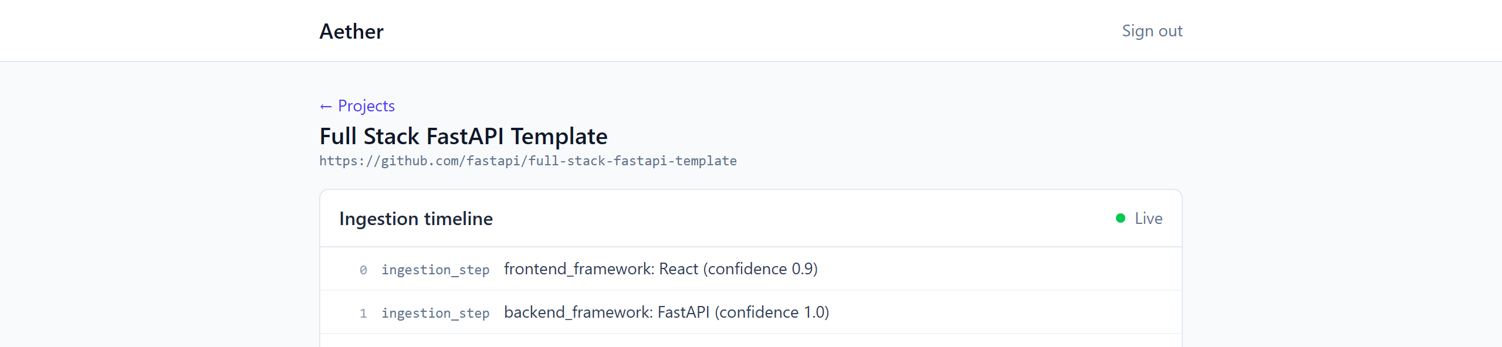Open the Aether home logo
The image size is (1502, 347).
point(351,31)
